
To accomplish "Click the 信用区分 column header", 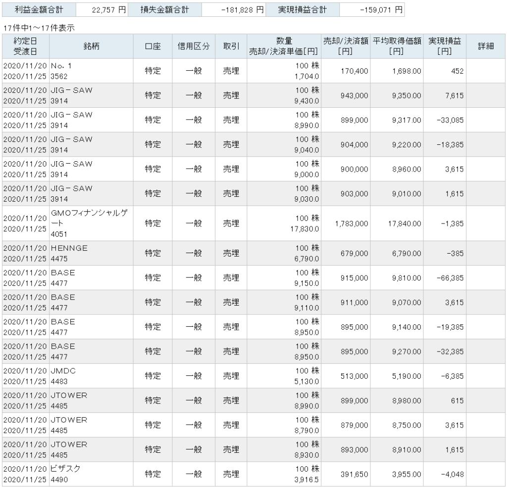I will [194, 46].
